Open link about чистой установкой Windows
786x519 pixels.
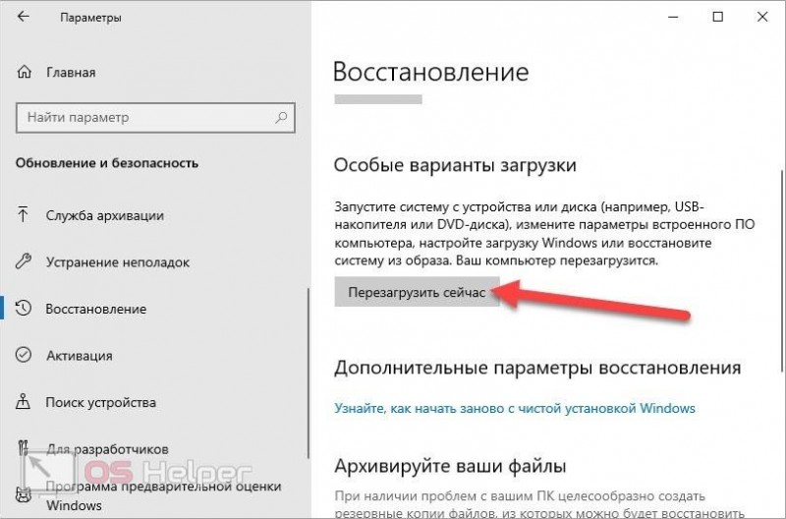[515, 408]
